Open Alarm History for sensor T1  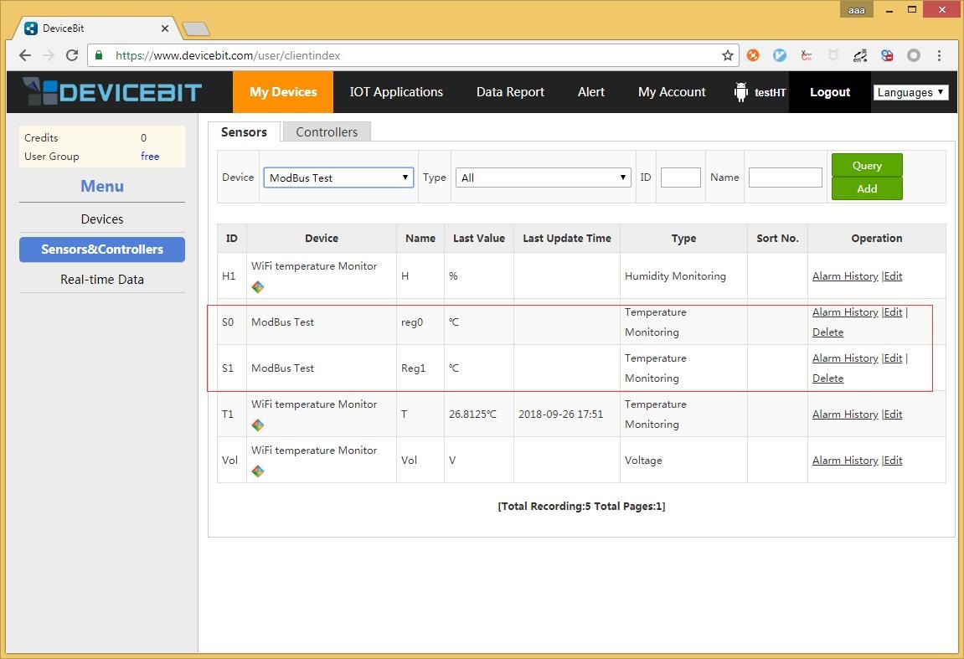(845, 414)
